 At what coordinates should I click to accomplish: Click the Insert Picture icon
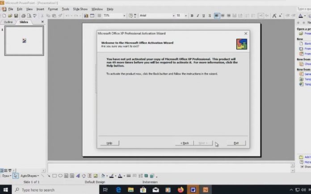96,176
